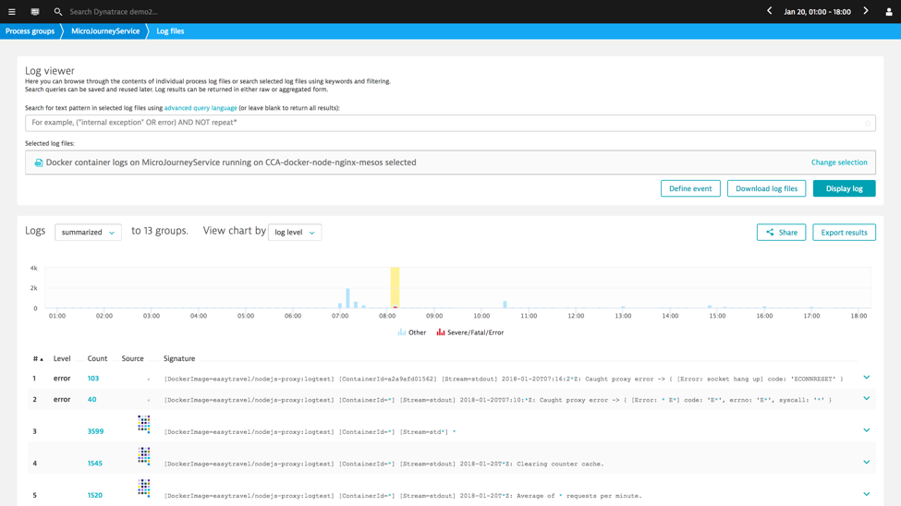901x506 pixels.
Task: Click the favorite star in query field
Action: 867,123
